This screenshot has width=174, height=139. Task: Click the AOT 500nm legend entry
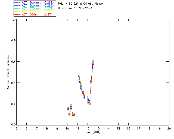[x=34, y=5]
